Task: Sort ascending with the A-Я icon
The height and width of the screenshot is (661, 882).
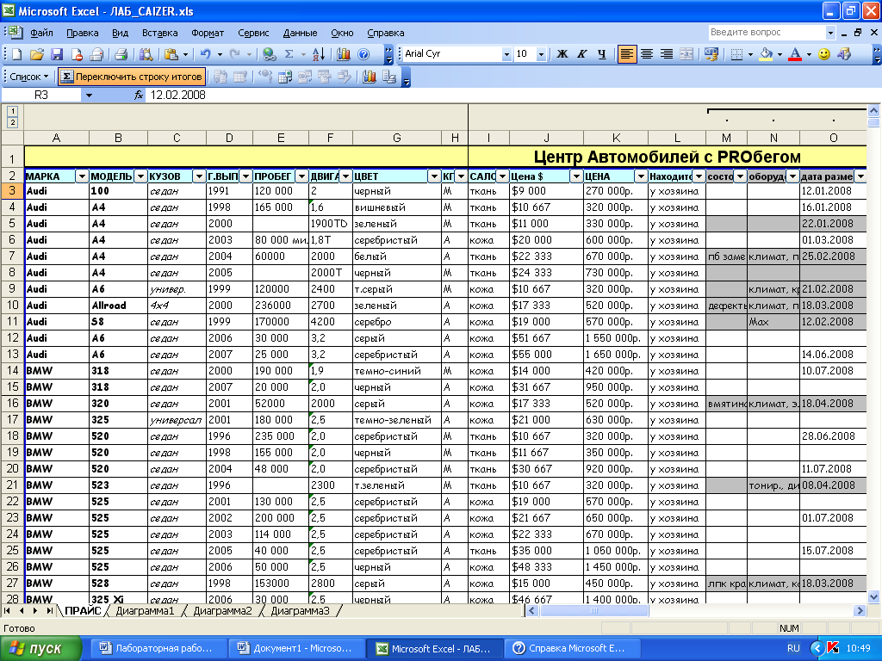Action: pos(319,54)
